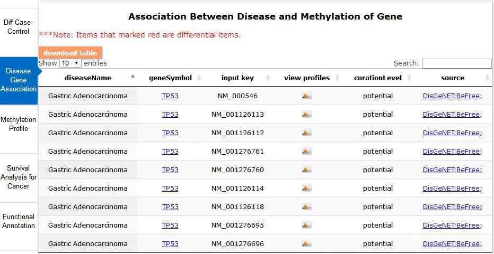494x254 pixels.
Task: Open Survival Analysis for Cancer tab
Action: pyautogui.click(x=18, y=177)
